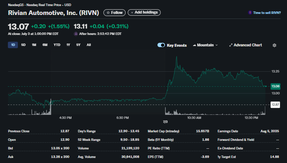Image resolution: width=287 pixels, height=163 pixels.
Task: Open chart settings gear icon
Action: pos(274,45)
